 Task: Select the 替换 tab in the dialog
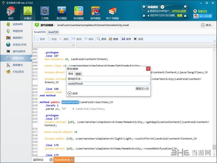pos(78,74)
